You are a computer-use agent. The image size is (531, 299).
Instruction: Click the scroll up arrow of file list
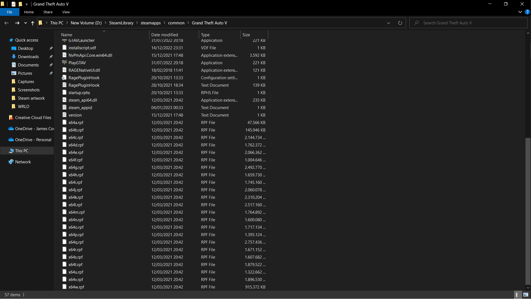pyautogui.click(x=528, y=33)
